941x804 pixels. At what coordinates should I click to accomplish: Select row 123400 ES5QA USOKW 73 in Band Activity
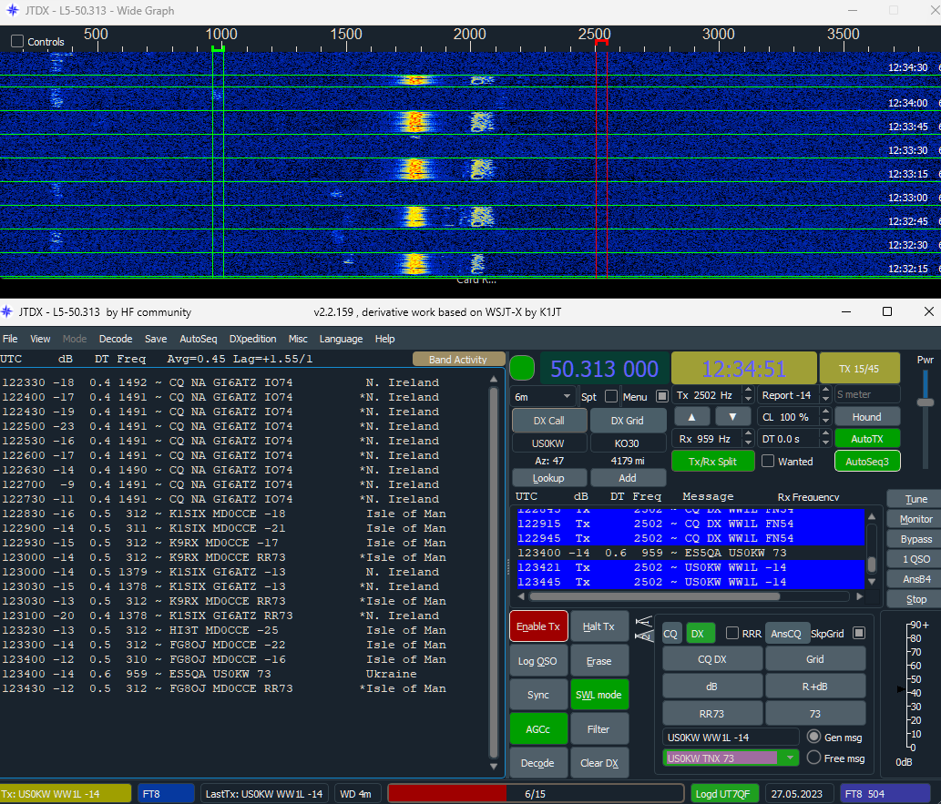click(222, 674)
